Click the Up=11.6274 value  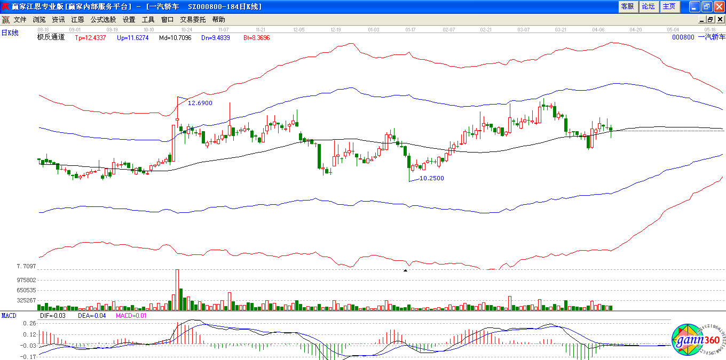pyautogui.click(x=133, y=38)
